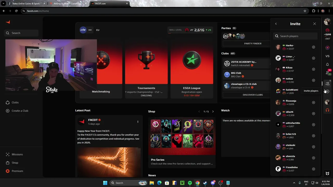This screenshot has width=333, height=187.
Task: Show hidden icons in the system tray
Action: (294, 183)
